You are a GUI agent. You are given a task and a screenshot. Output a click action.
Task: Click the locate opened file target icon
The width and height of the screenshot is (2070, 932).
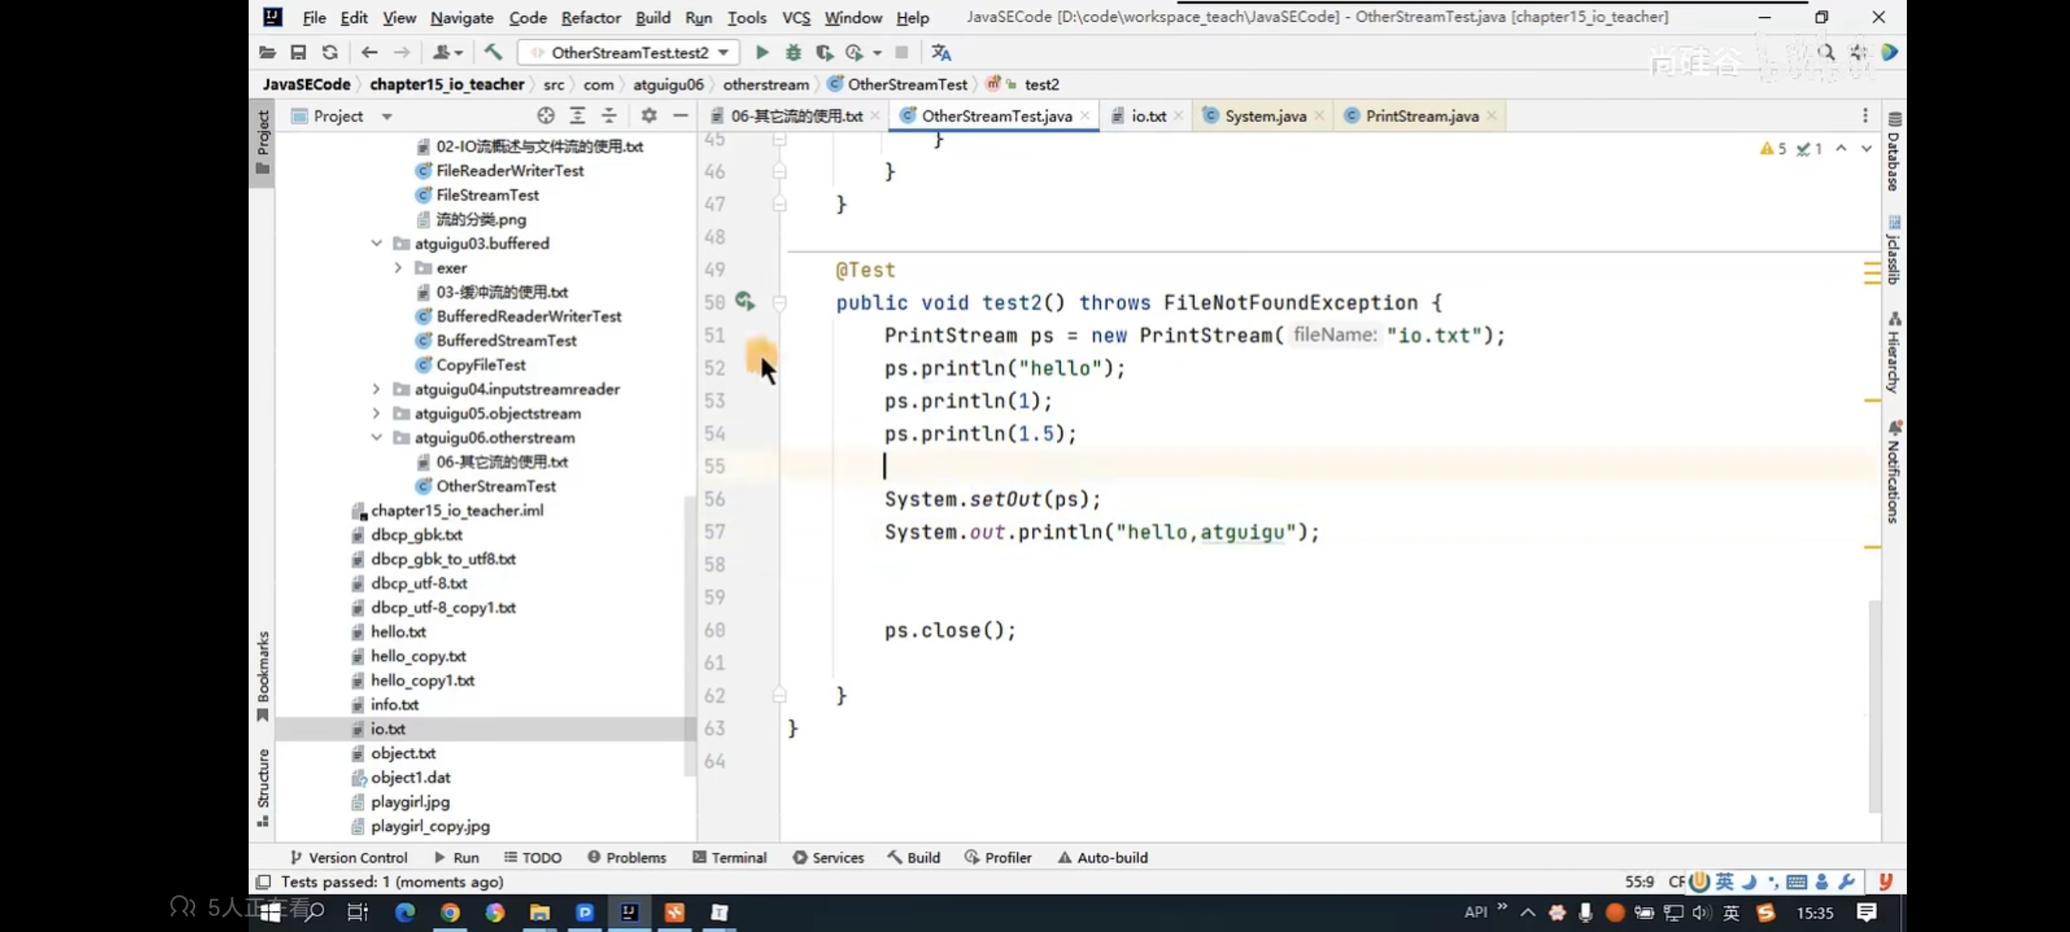[545, 116]
